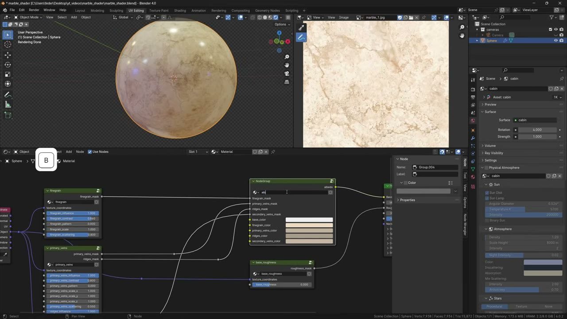Expand the Settings panel in World properties
Image resolution: width=567 pixels, height=319 pixels.
coord(490,160)
